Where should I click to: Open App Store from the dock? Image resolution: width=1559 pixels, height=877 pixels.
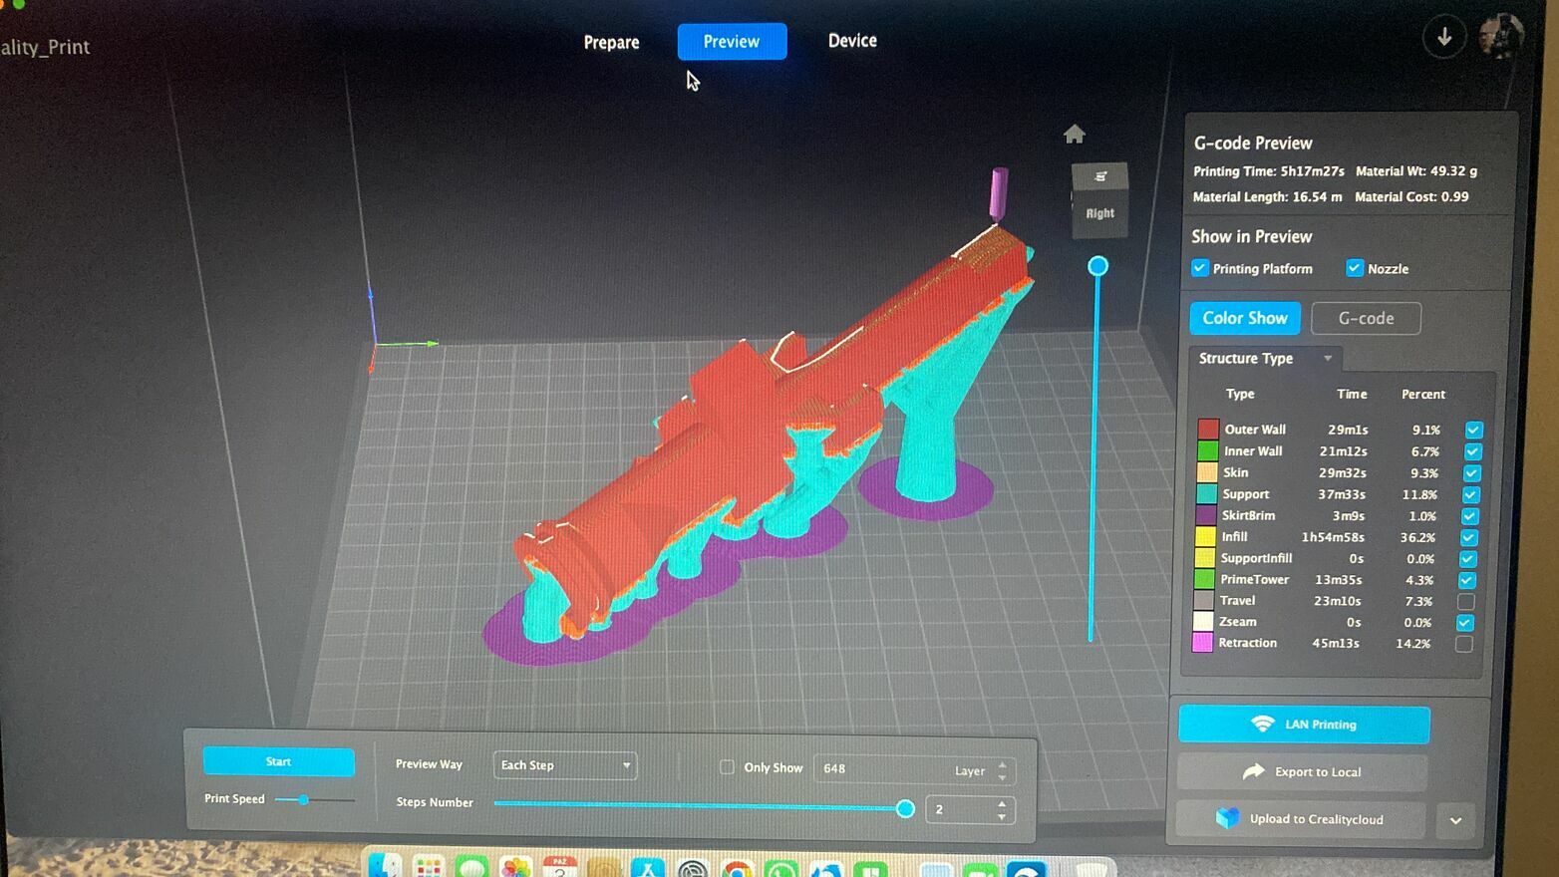click(x=648, y=867)
